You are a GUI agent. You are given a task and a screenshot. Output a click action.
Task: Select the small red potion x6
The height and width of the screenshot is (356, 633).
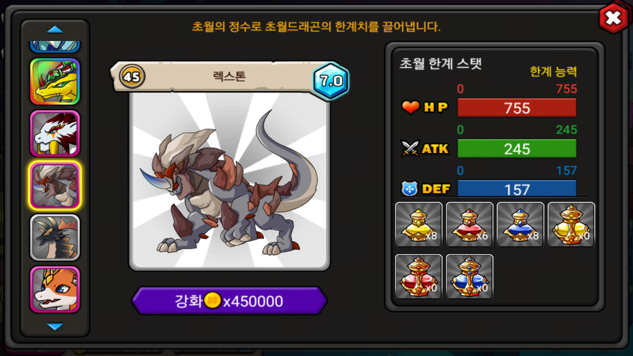point(470,224)
